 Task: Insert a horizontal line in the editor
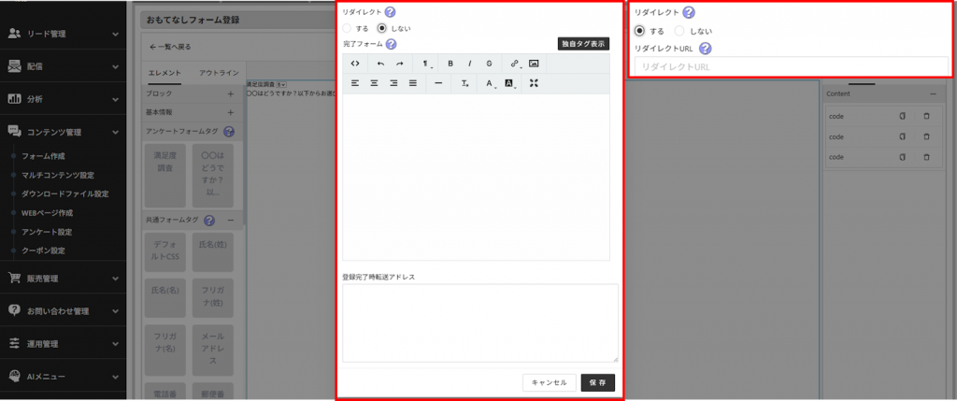pyautogui.click(x=437, y=83)
